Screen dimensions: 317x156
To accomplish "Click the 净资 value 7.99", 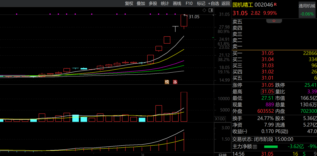I will (x=269, y=125).
